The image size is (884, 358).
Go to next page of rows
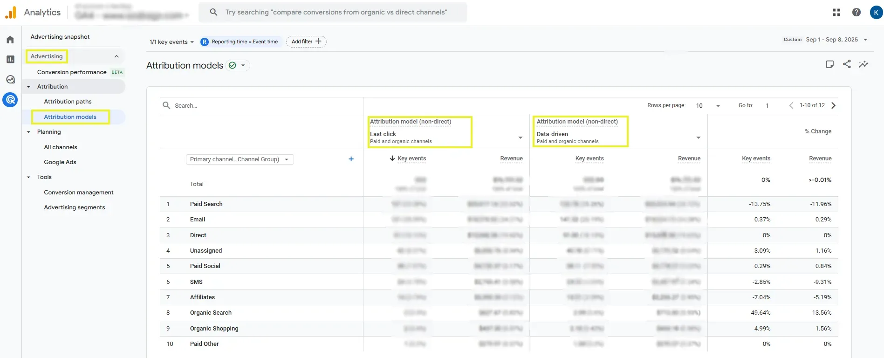tap(834, 105)
